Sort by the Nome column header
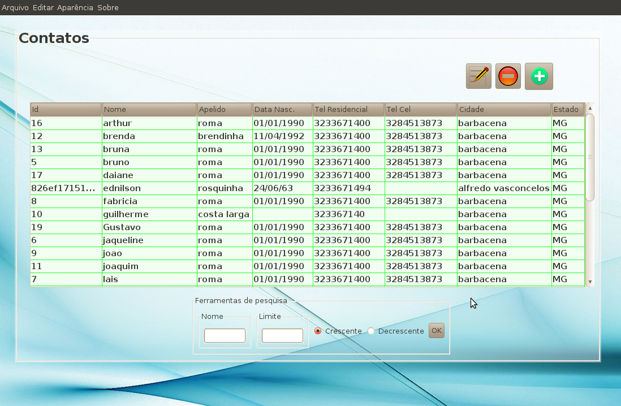621x406 pixels. (x=149, y=109)
